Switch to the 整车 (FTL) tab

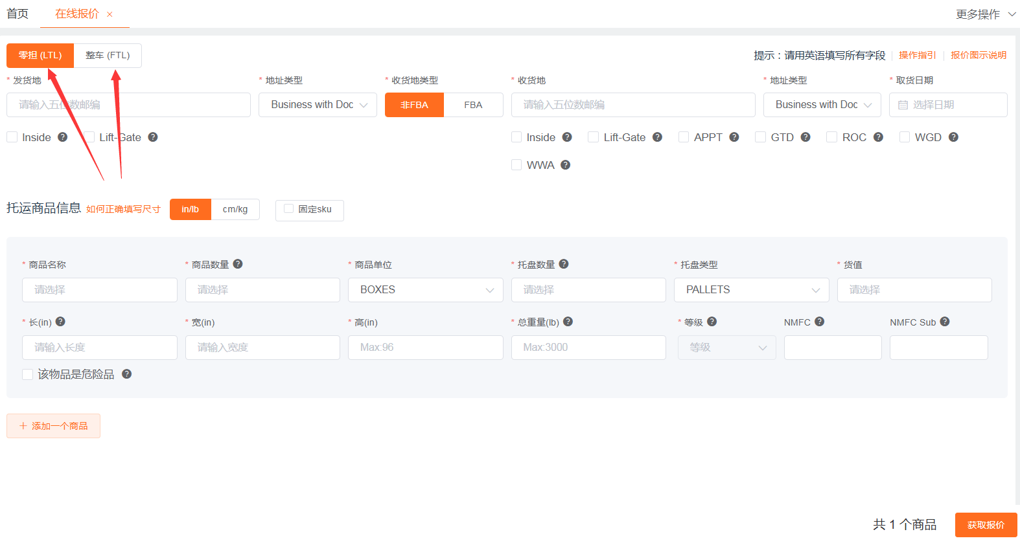[x=108, y=56]
